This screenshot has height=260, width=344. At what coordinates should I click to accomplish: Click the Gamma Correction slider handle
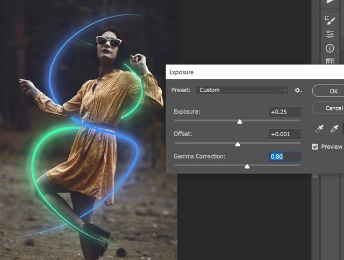(247, 166)
